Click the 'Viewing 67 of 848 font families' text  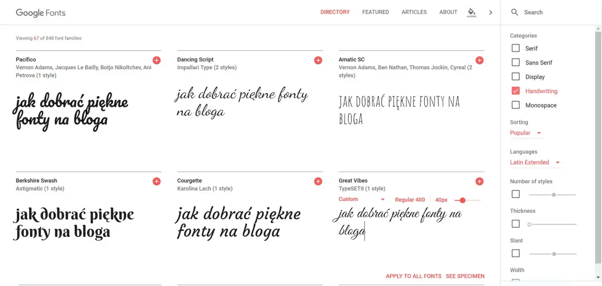[48, 38]
